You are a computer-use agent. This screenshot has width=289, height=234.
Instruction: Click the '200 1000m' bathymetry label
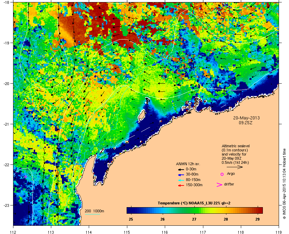tap(94, 211)
